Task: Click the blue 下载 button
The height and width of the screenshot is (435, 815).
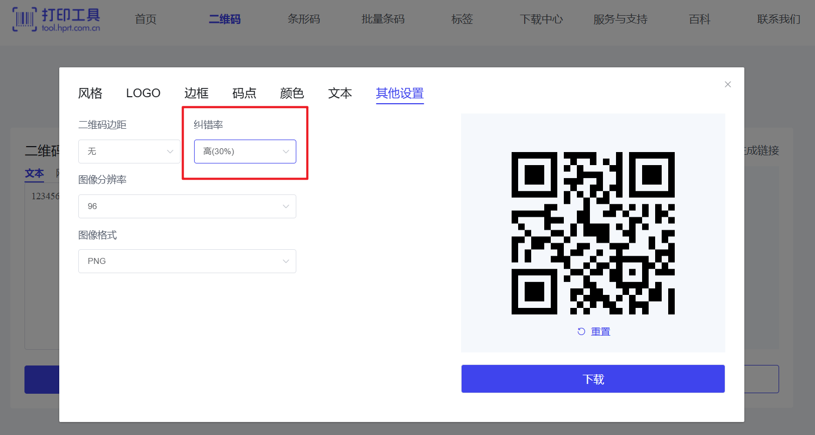Action: [593, 379]
